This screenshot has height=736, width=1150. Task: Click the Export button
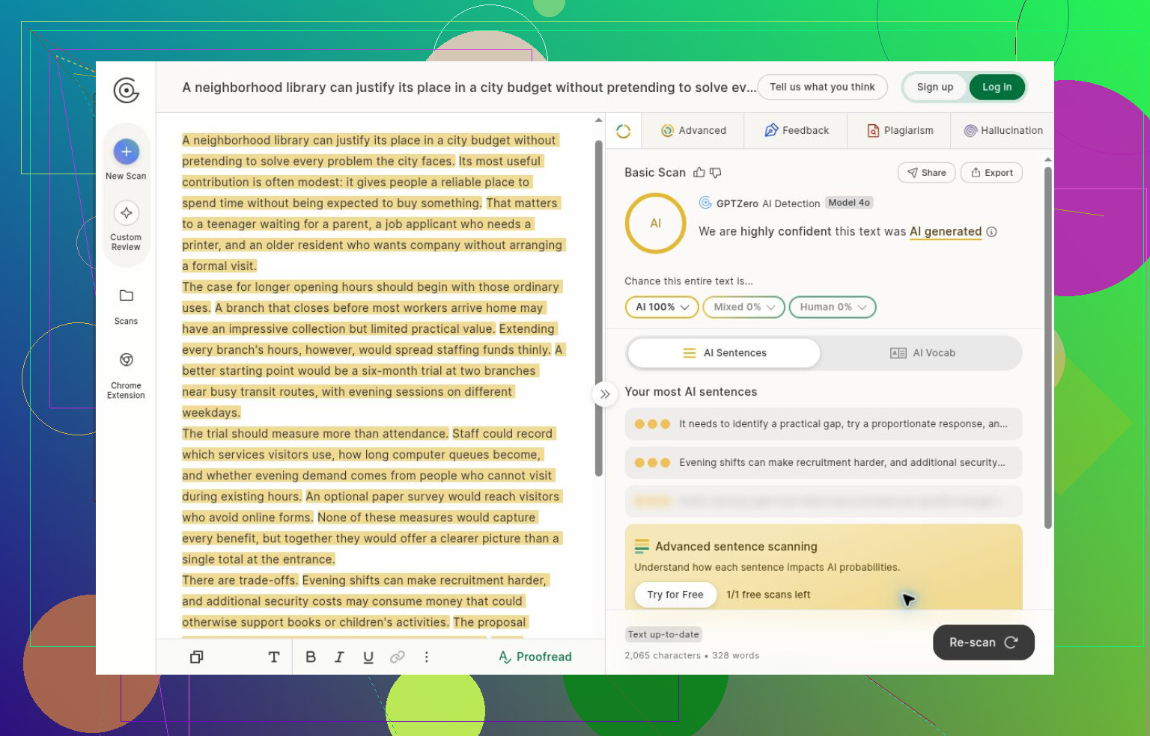click(992, 173)
